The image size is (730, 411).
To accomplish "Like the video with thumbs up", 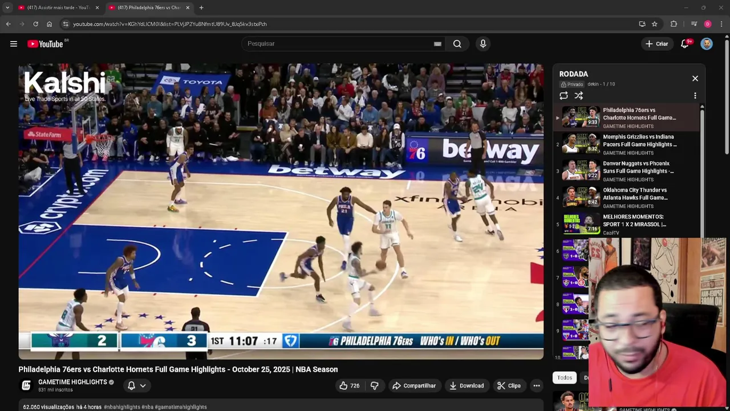I will click(x=350, y=386).
